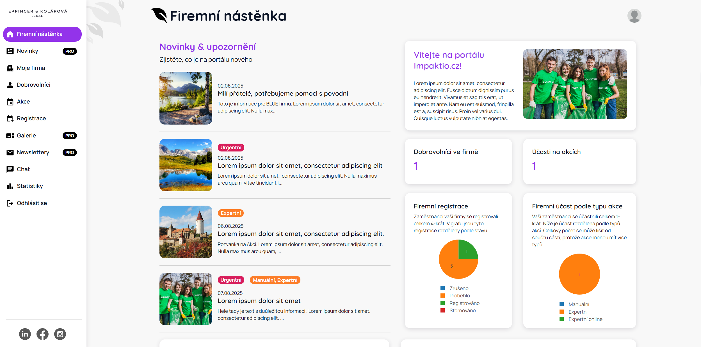Click the Odhlásit se logout icon

[x=10, y=203]
